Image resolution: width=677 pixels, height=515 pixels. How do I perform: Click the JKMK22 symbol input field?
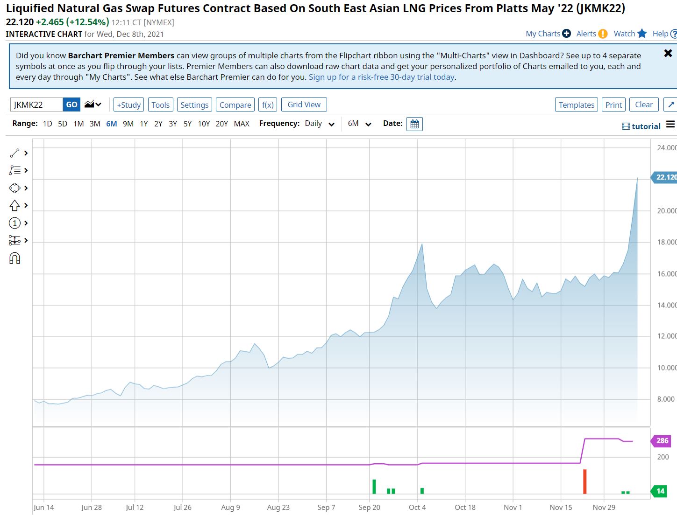click(36, 104)
